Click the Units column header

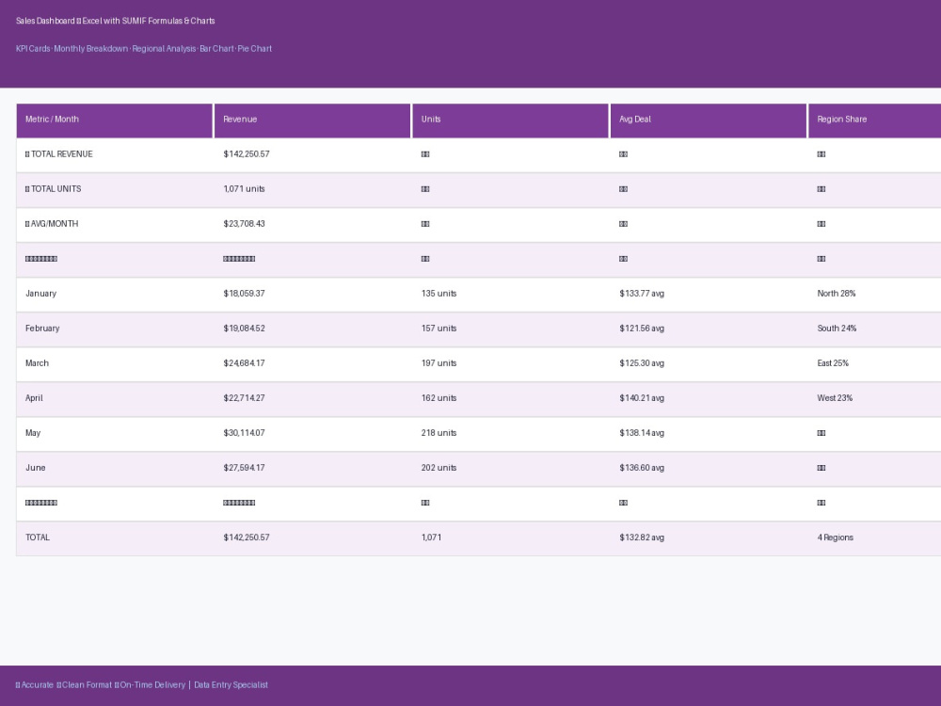(511, 120)
